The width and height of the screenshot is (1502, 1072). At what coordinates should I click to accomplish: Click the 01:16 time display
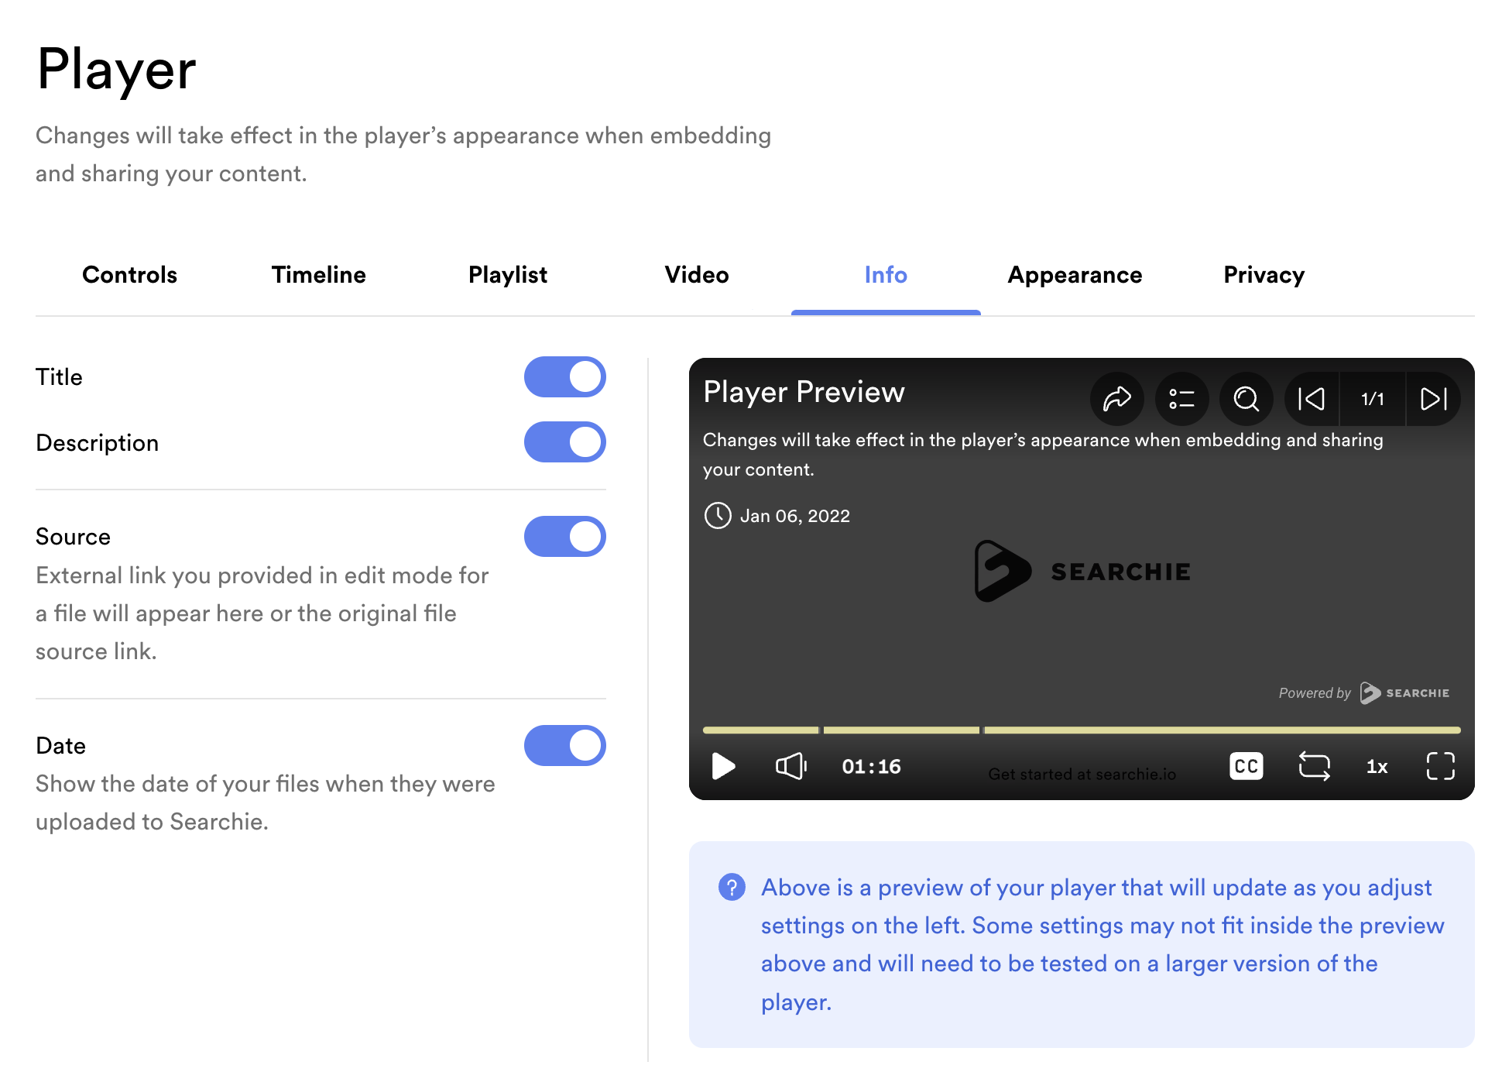click(x=871, y=766)
